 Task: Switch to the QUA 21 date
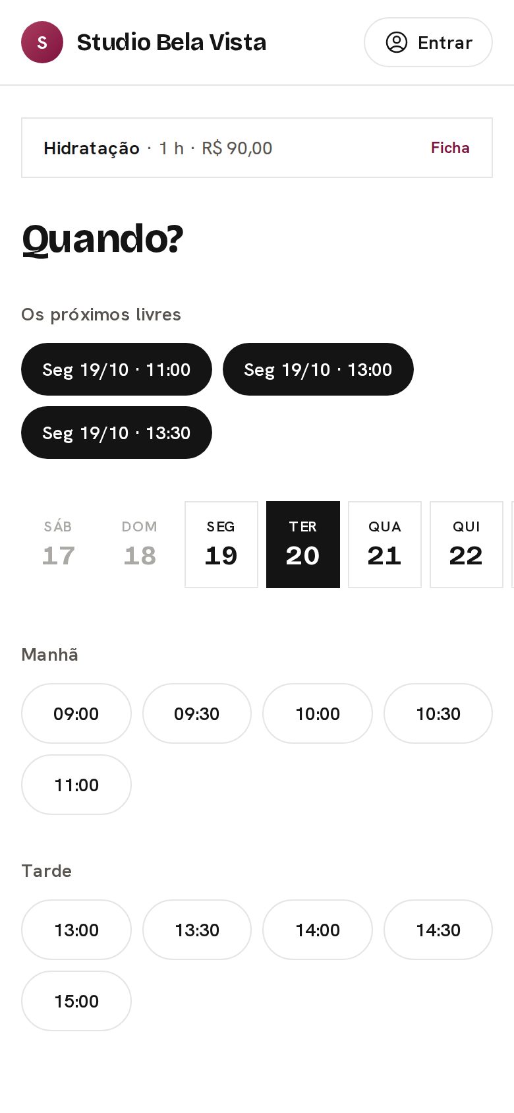(385, 545)
